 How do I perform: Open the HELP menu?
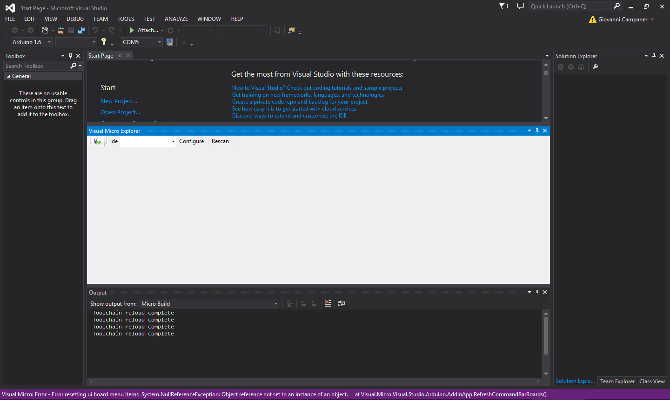(x=237, y=19)
